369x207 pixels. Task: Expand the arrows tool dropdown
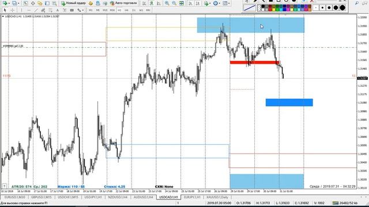[83, 10]
